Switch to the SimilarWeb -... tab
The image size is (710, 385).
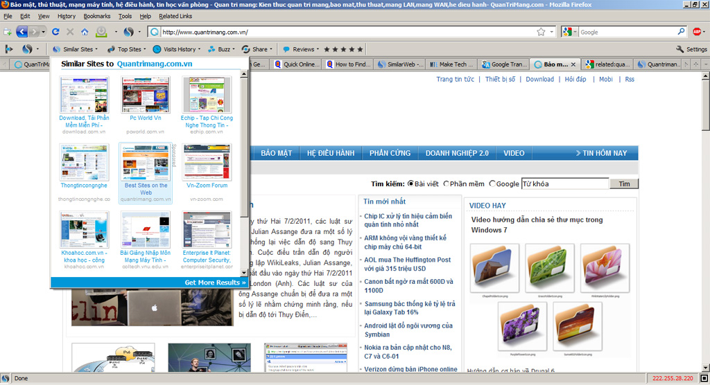click(400, 64)
